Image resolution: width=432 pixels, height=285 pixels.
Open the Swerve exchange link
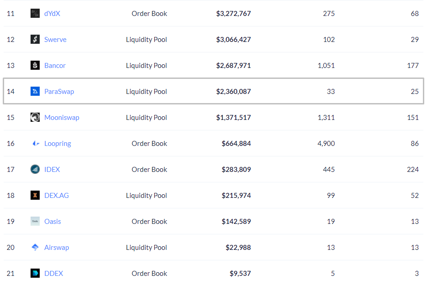(55, 40)
